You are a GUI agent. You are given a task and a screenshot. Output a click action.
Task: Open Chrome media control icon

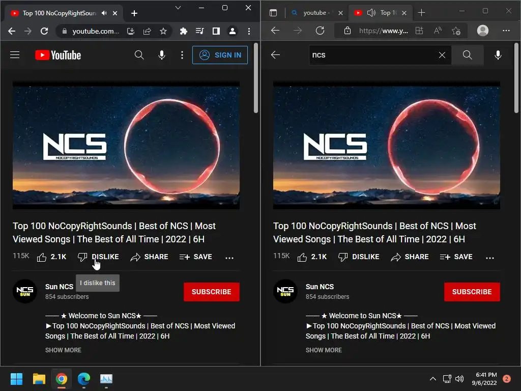(x=199, y=31)
